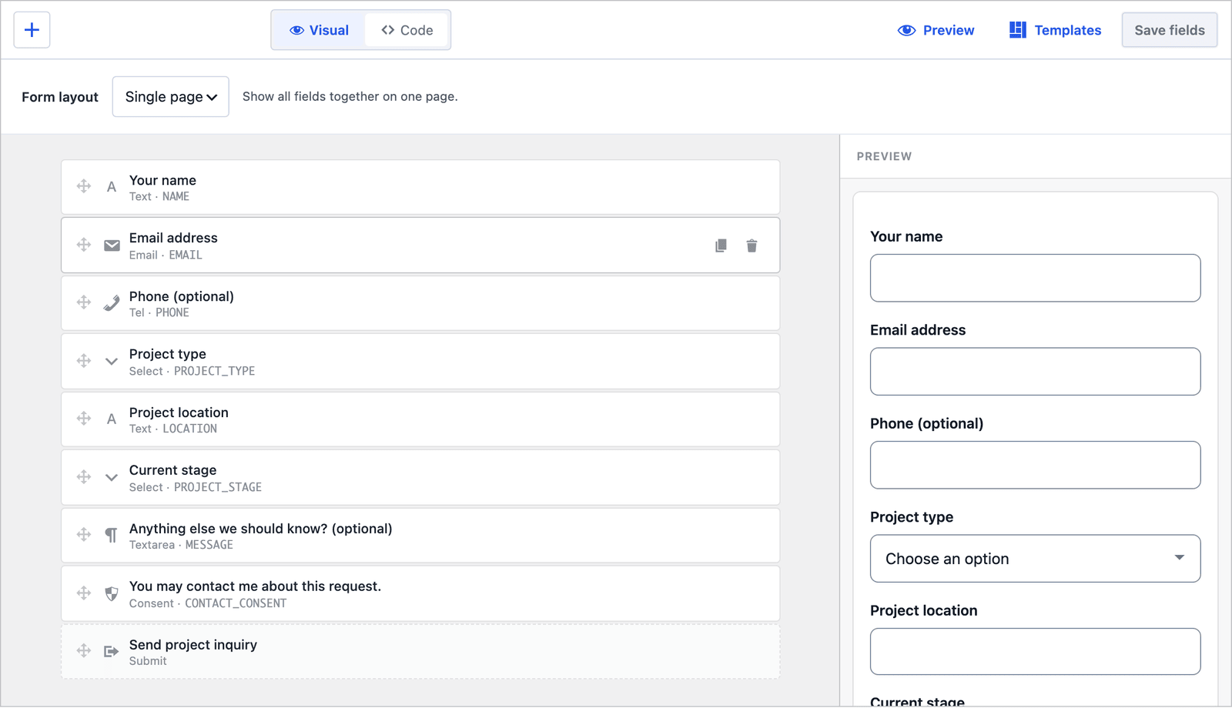Delete the Email address field
The height and width of the screenshot is (708, 1232).
pos(752,245)
